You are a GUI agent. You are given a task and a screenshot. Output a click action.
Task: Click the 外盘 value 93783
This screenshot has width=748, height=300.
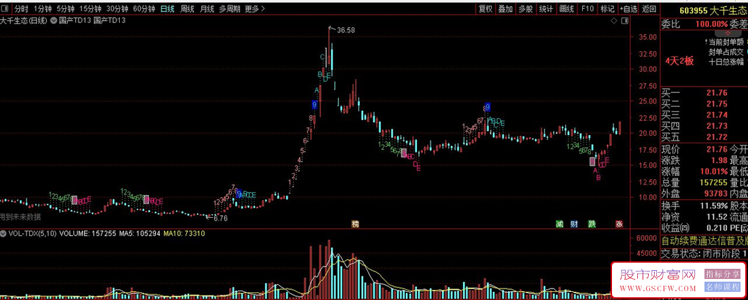click(x=716, y=194)
